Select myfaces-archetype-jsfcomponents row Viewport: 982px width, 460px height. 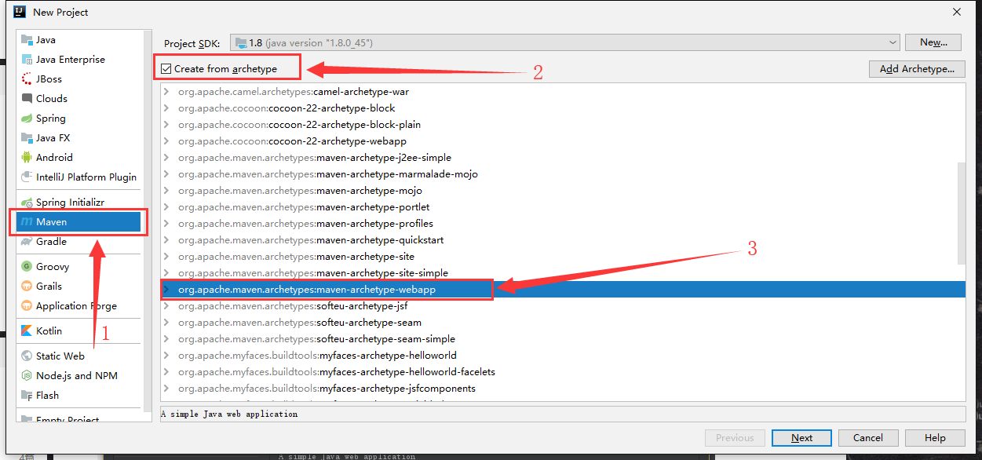coord(559,389)
